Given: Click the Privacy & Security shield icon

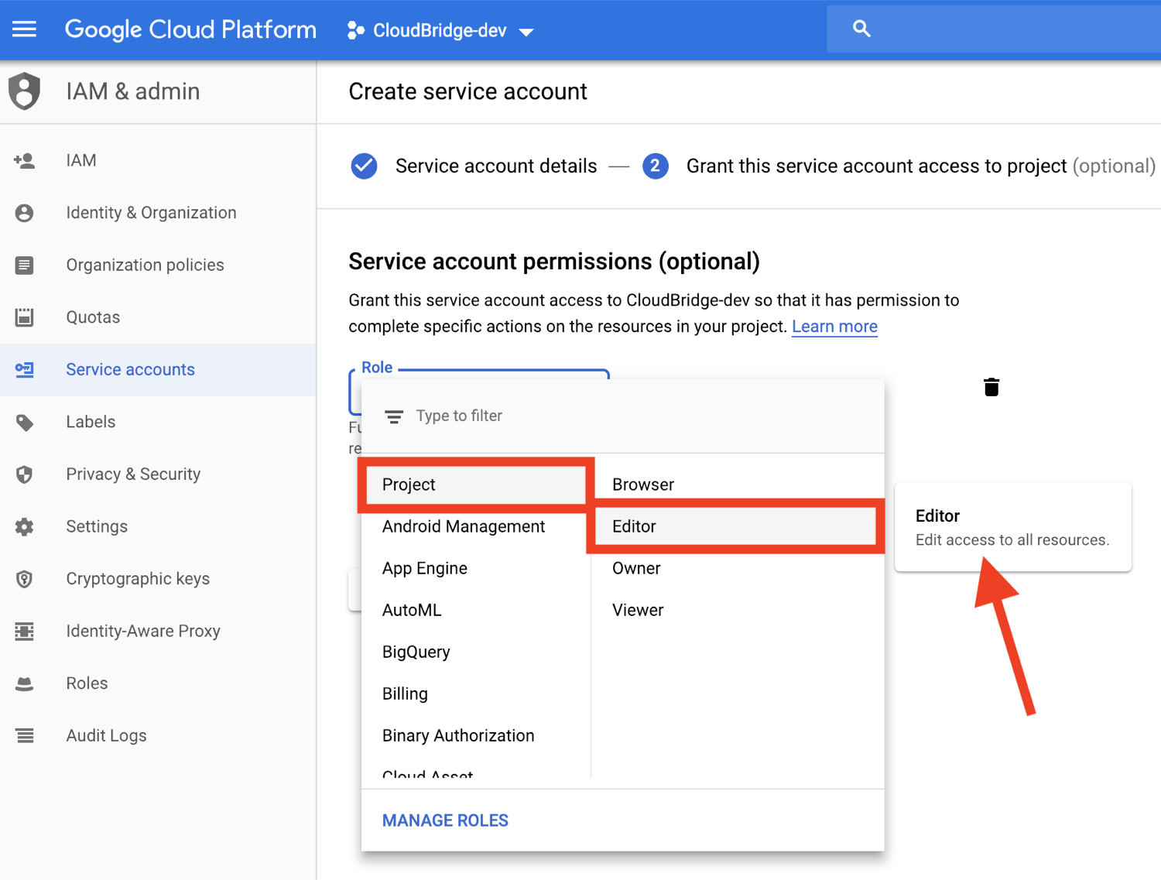Looking at the screenshot, I should tap(24, 474).
